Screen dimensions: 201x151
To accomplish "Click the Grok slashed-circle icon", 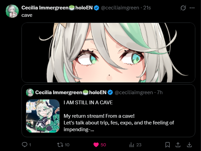I will [x=183, y=8].
